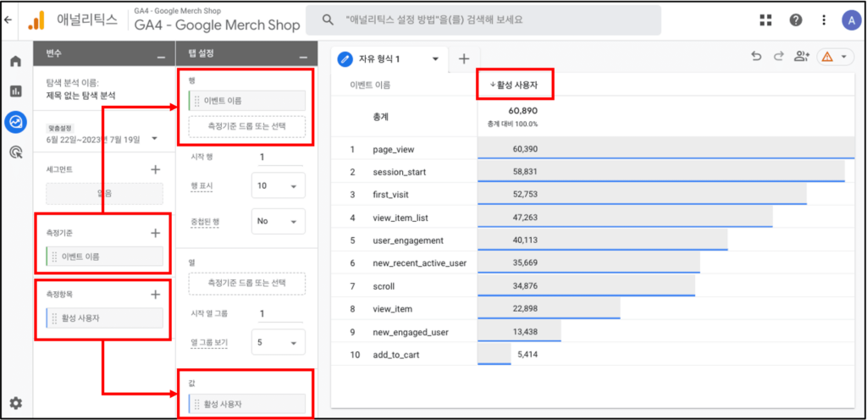Click the 맞춤설정 date label

[x=59, y=127]
